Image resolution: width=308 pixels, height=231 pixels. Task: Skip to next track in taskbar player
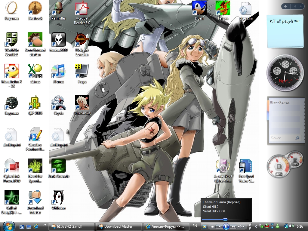point(233,227)
